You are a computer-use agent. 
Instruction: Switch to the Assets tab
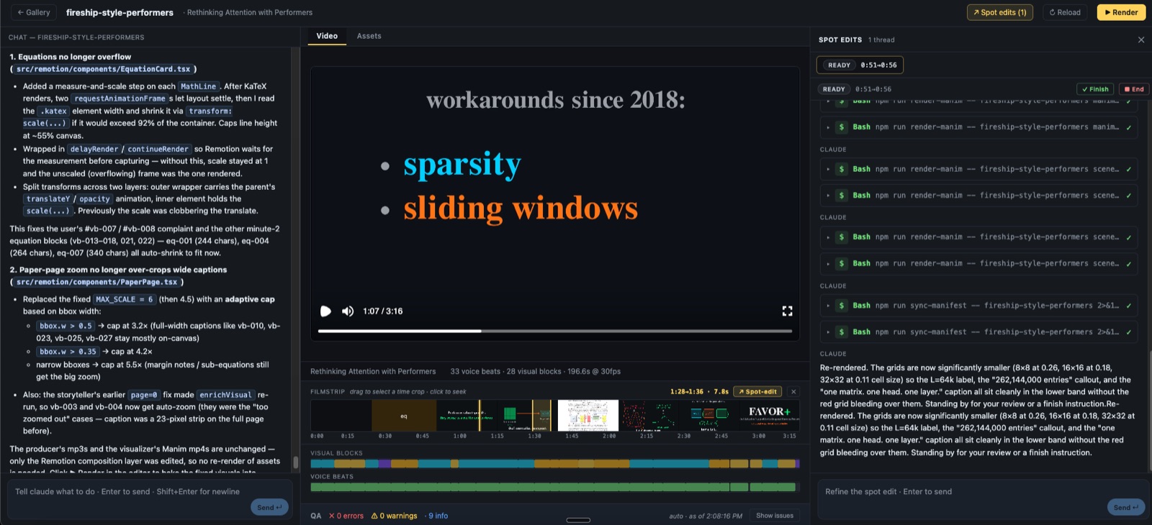369,36
